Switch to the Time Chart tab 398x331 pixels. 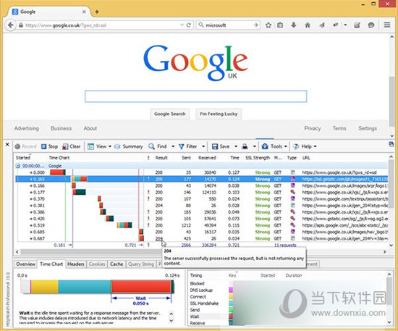(51, 264)
